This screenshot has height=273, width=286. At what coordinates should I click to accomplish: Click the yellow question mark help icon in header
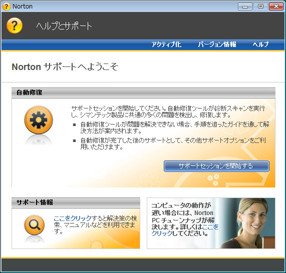click(15, 25)
